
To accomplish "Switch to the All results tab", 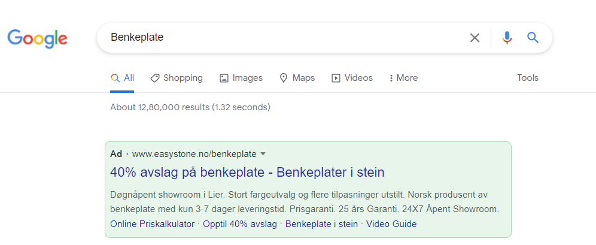I will point(122,78).
